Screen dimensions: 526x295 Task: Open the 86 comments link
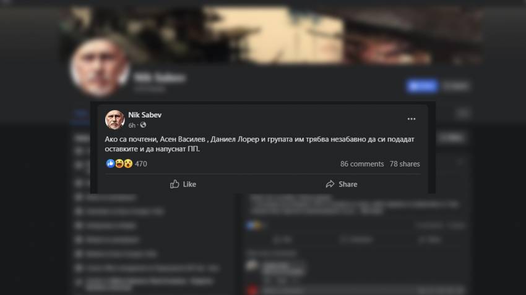(x=362, y=164)
